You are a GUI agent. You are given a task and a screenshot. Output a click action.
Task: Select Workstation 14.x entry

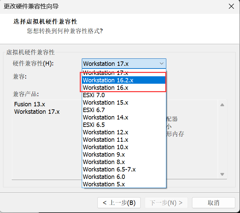point(124,117)
